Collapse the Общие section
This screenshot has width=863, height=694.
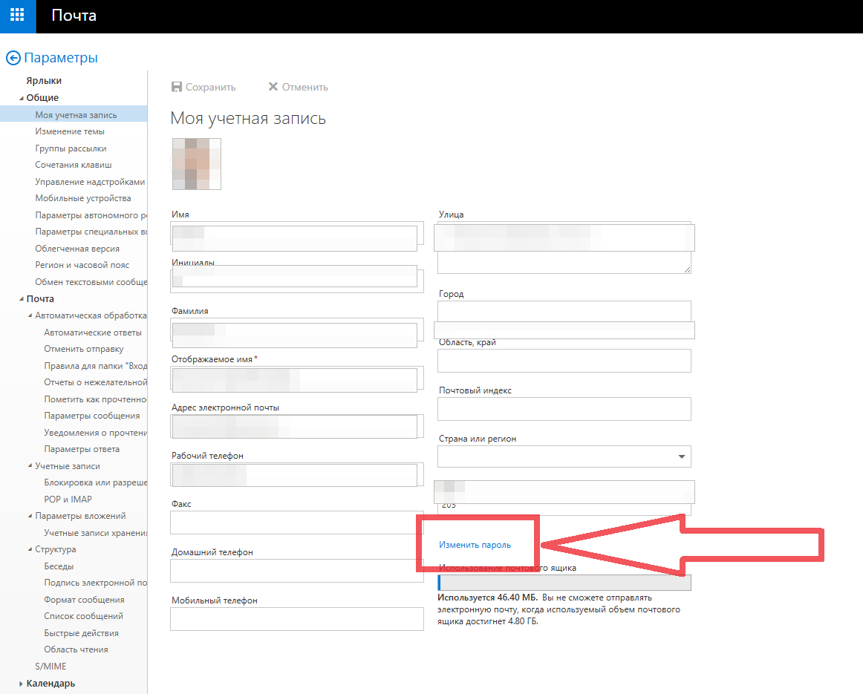point(22,98)
